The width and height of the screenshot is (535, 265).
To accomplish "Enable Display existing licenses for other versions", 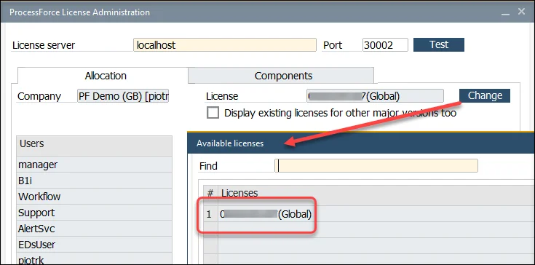I will click(x=213, y=113).
